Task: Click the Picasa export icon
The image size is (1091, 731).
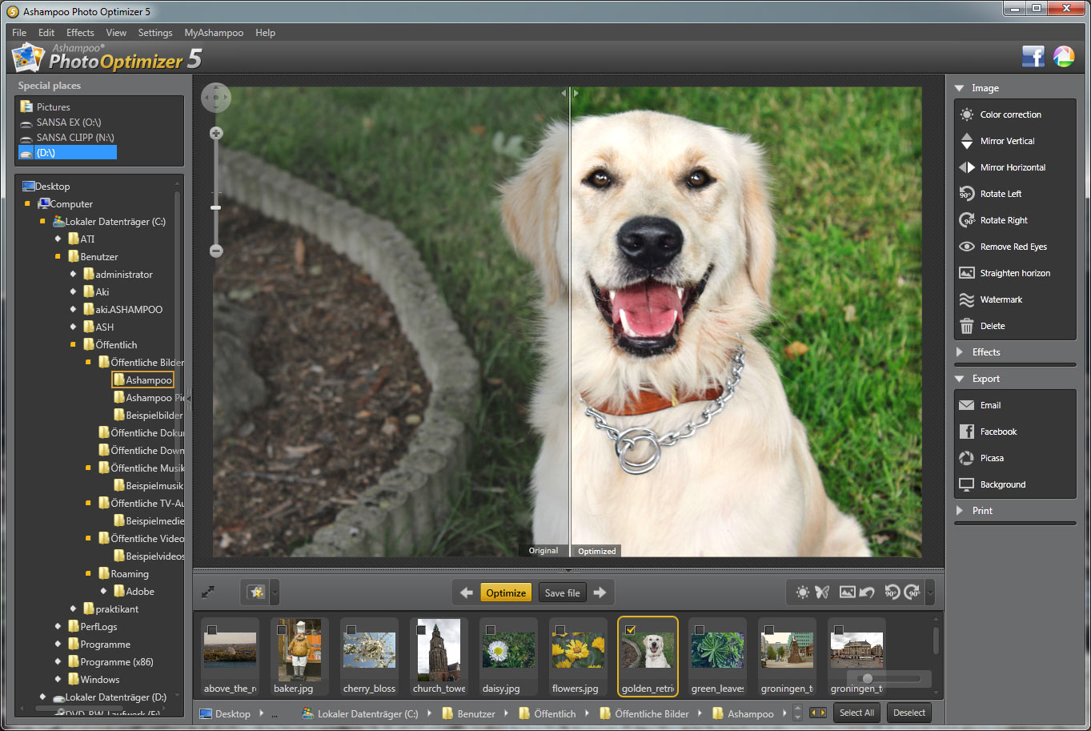Action: (x=966, y=458)
